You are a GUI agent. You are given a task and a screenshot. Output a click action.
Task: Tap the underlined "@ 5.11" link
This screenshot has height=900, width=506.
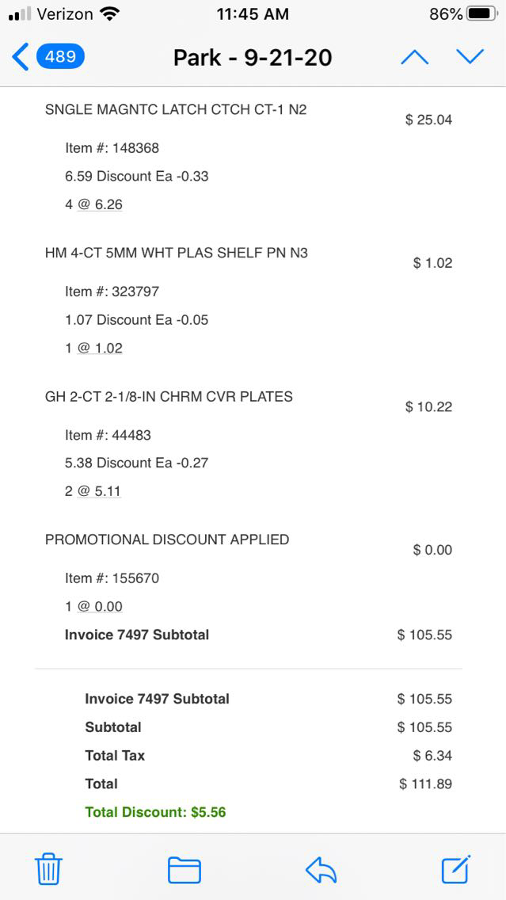[x=99, y=491]
